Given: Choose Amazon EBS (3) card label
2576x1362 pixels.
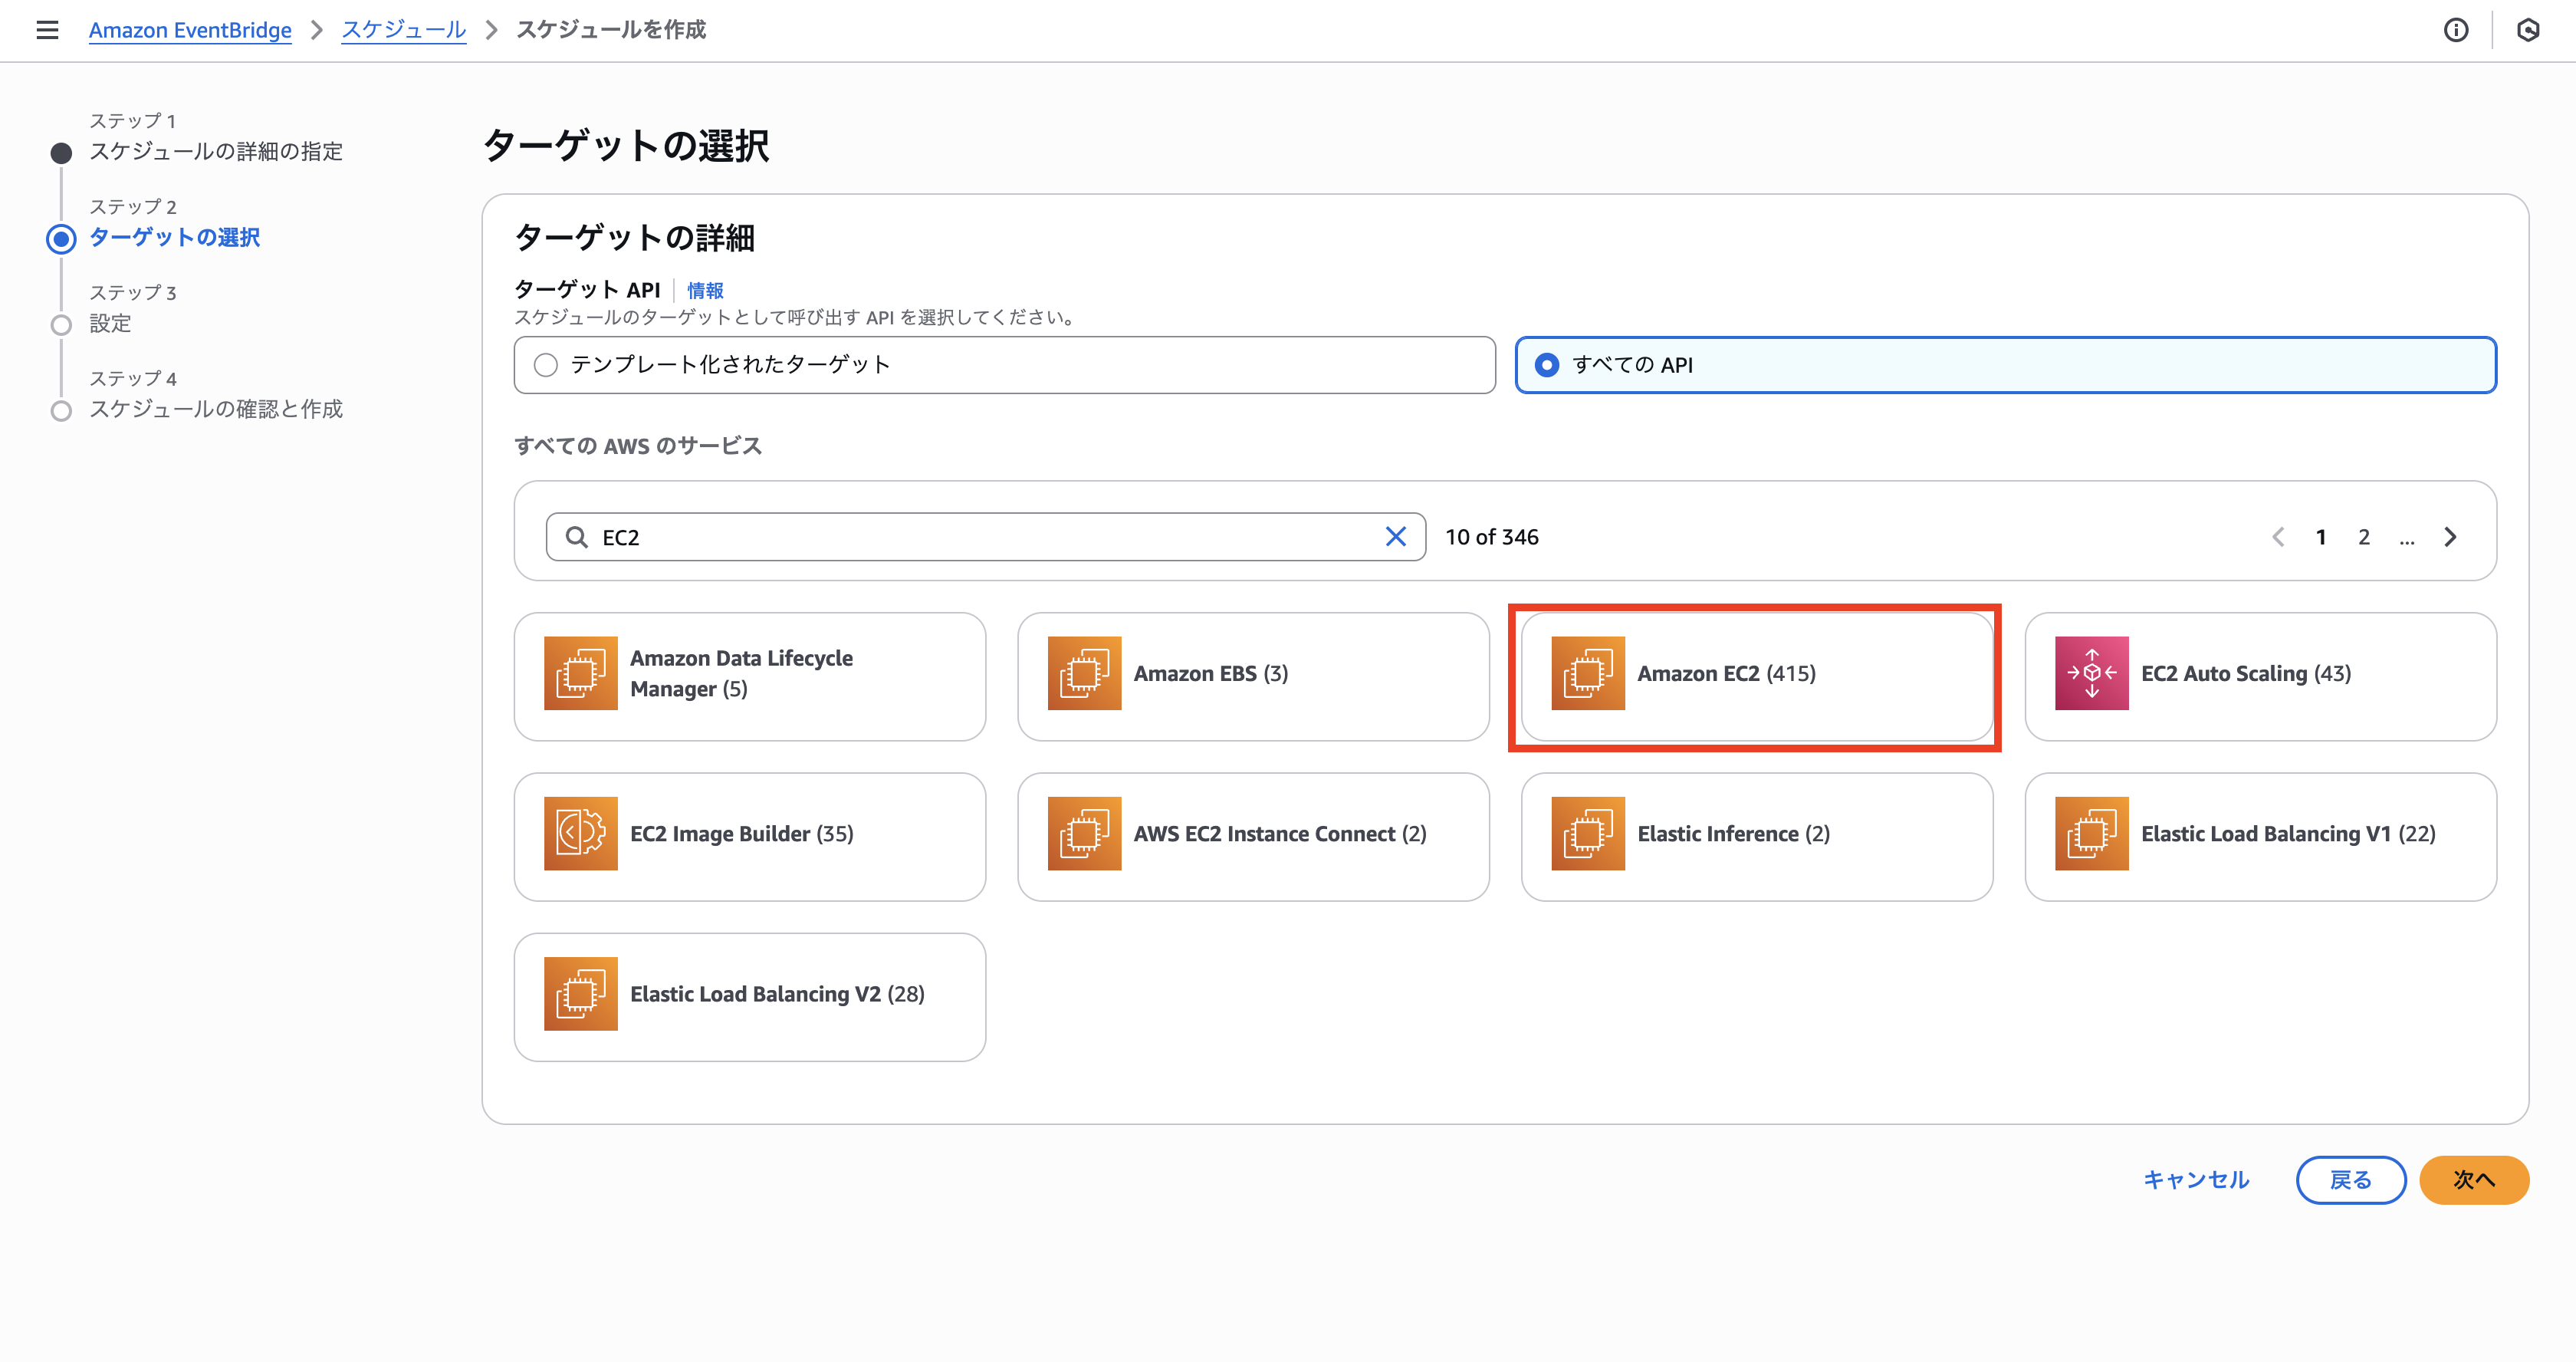Looking at the screenshot, I should 1211,673.
